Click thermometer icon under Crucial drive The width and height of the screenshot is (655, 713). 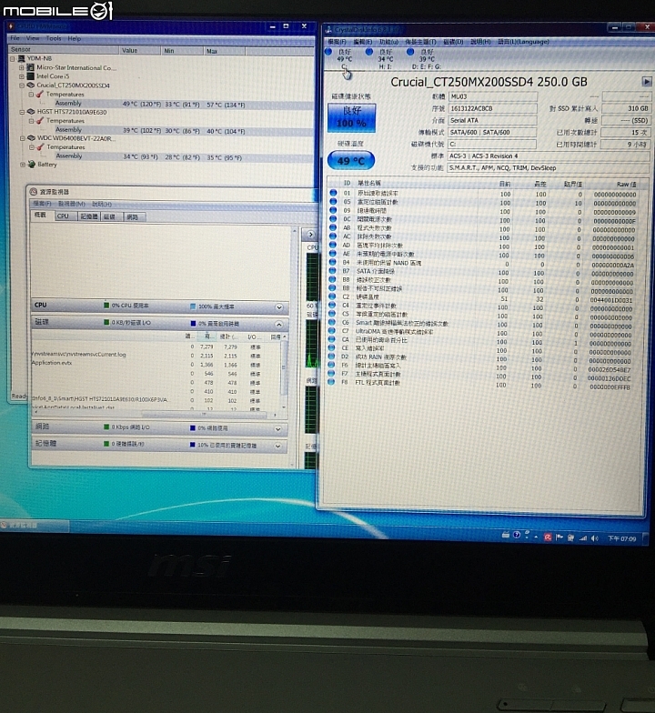click(40, 95)
